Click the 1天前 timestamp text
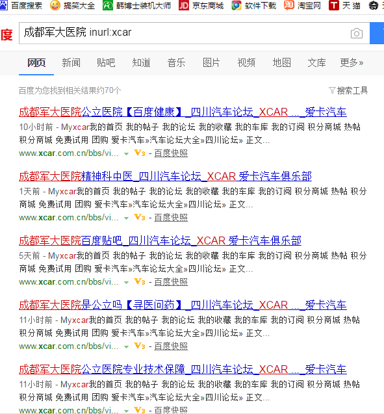Screen dimensions: 384x414 coord(29,191)
